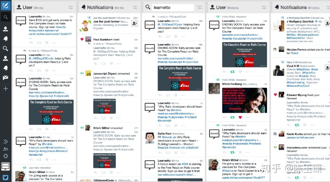Open Edward Myung's avatar in notifications

click(x=281, y=95)
